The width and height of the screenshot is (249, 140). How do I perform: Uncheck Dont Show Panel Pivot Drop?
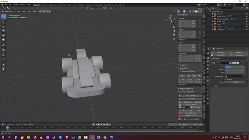tap(179, 119)
